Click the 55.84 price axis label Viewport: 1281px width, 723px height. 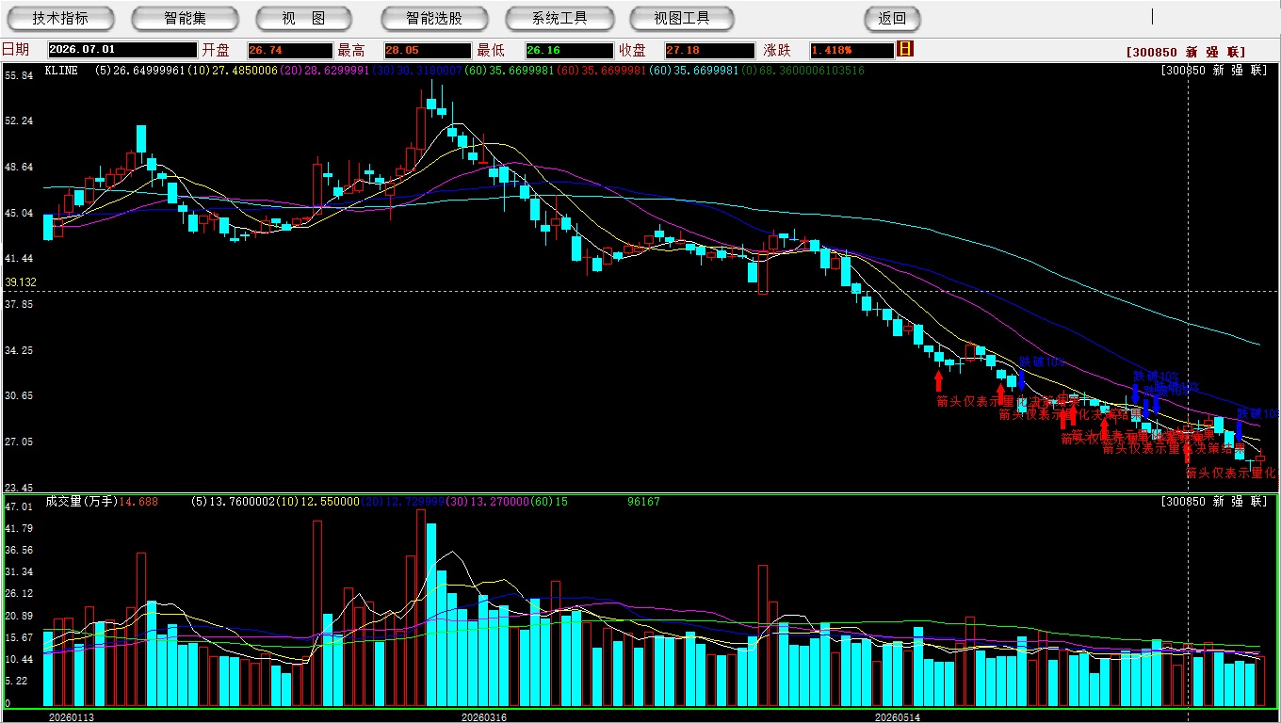point(19,75)
